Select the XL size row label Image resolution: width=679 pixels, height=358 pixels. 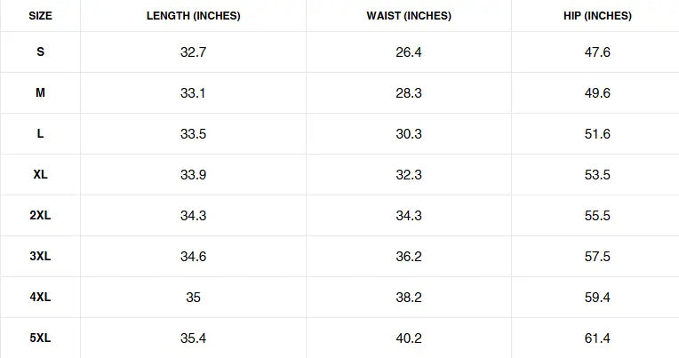point(40,175)
